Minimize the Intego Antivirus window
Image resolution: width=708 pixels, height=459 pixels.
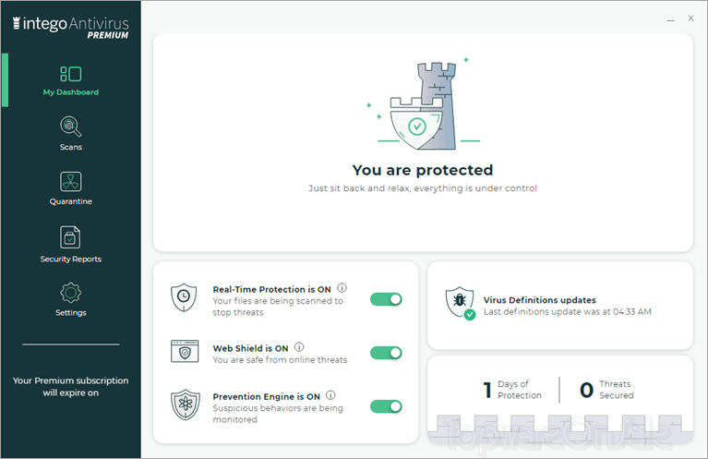670,19
